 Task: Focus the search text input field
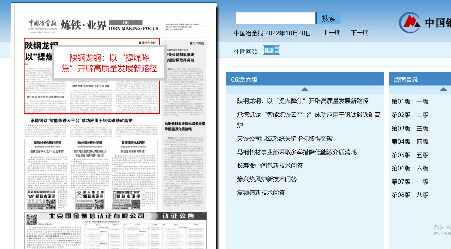(x=275, y=18)
